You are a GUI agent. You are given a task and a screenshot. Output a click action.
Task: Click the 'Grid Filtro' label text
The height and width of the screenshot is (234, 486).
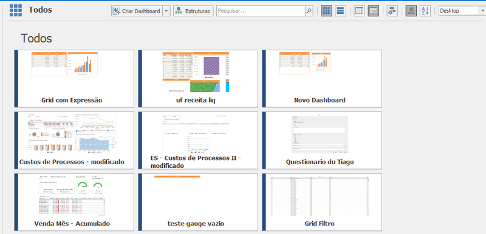[x=320, y=224]
